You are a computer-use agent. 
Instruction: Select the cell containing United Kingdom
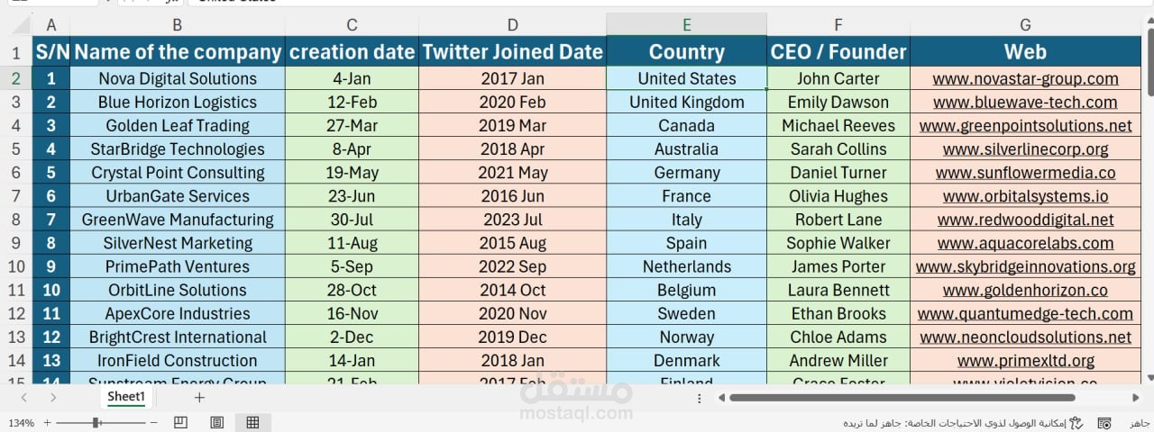tap(687, 103)
